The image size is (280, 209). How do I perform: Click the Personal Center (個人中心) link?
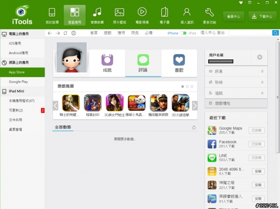click(208, 33)
